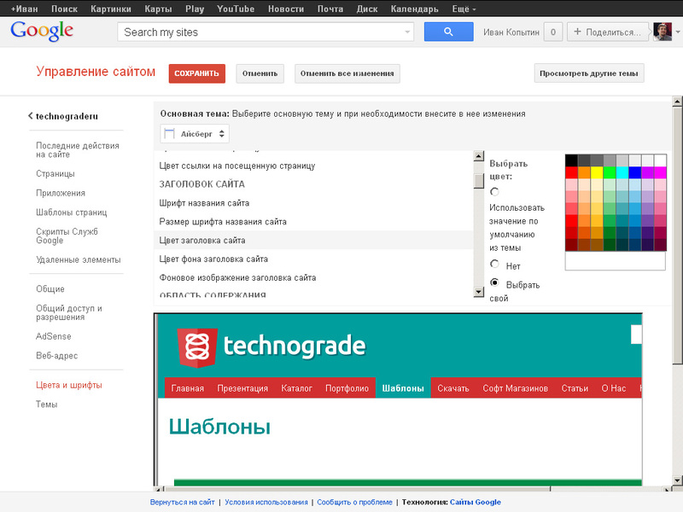Click the red 'Сохранить' button

(x=197, y=73)
